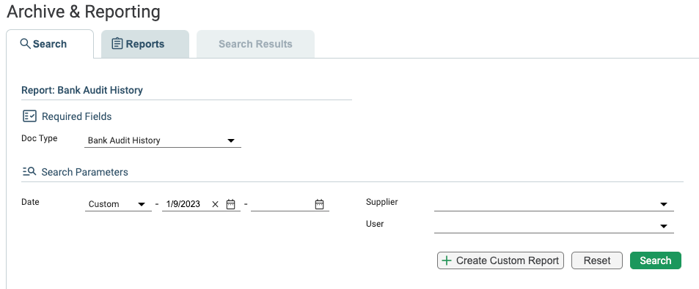699x289 pixels.
Task: Open calendar picker for end date
Action: click(319, 204)
